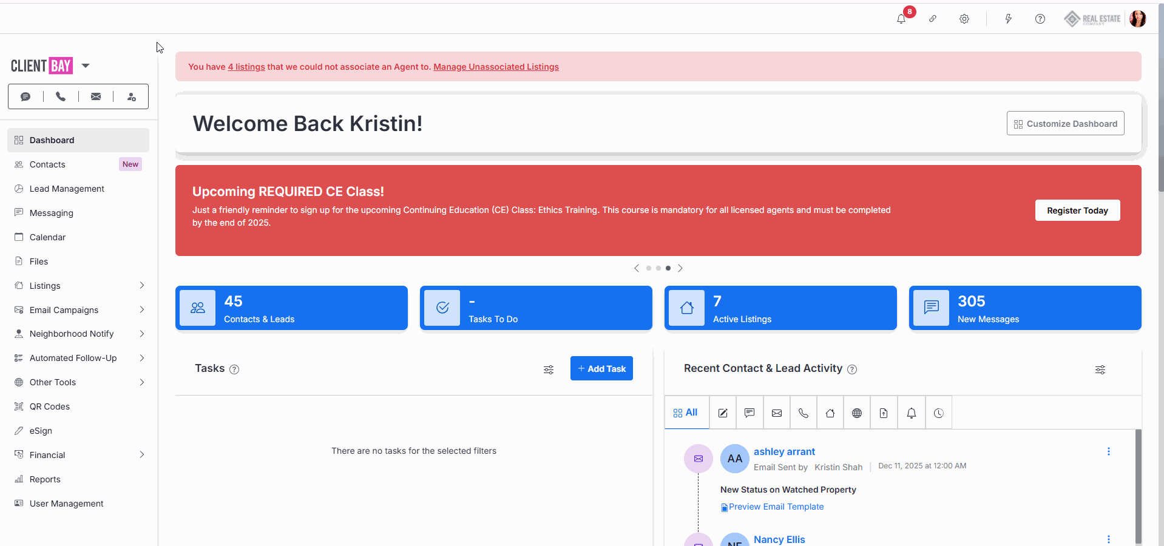
Task: Open options menu for ashley arrant activity
Action: coord(1108,451)
